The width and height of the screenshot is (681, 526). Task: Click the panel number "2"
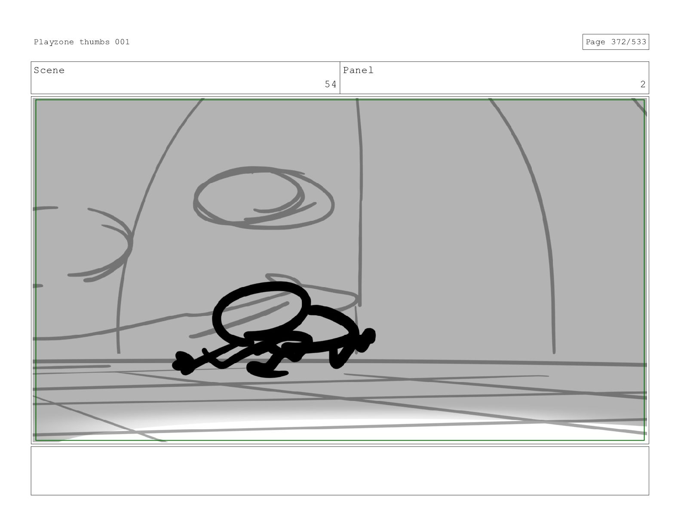pos(643,84)
